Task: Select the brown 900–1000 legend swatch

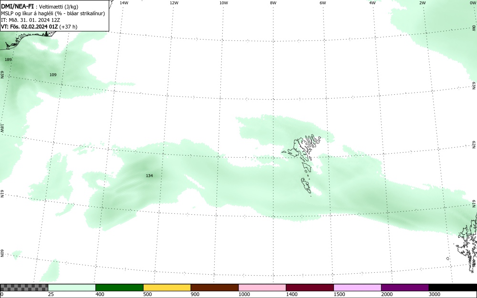Action: point(215,288)
